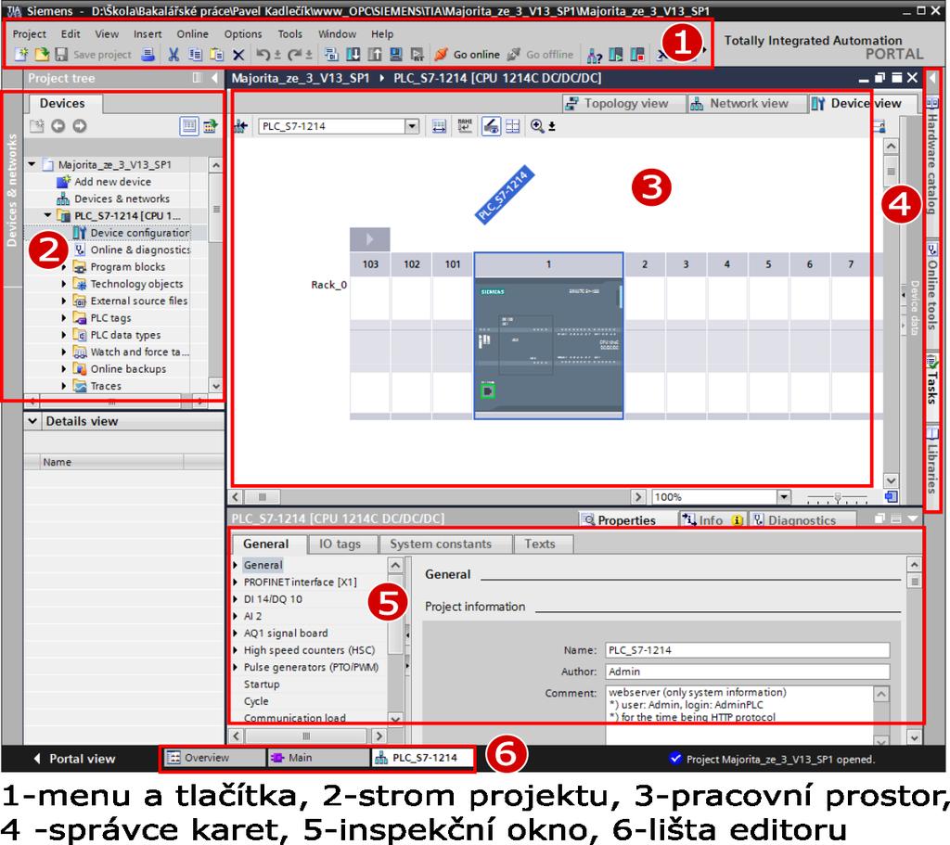Open the Options menu
The width and height of the screenshot is (950, 845).
[243, 34]
